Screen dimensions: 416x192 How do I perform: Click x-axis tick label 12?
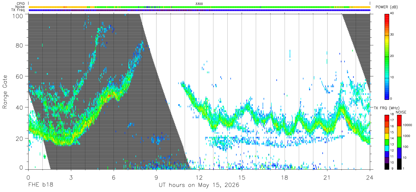[199, 177]
